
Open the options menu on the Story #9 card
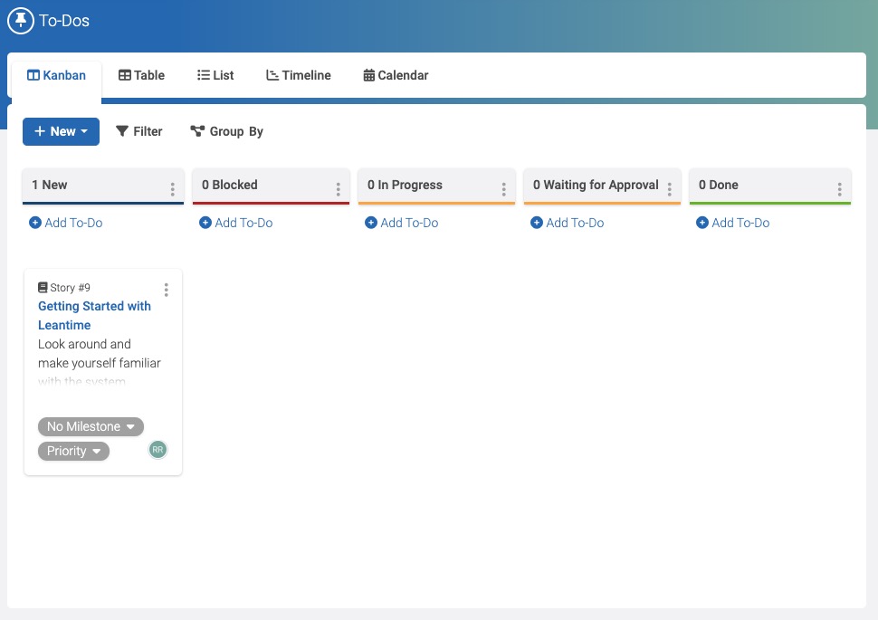click(167, 290)
